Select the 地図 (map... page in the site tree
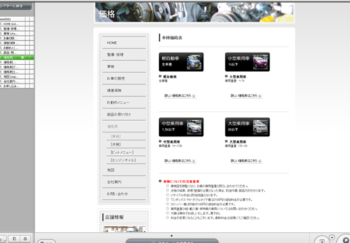The image size is (350, 243). (13, 77)
